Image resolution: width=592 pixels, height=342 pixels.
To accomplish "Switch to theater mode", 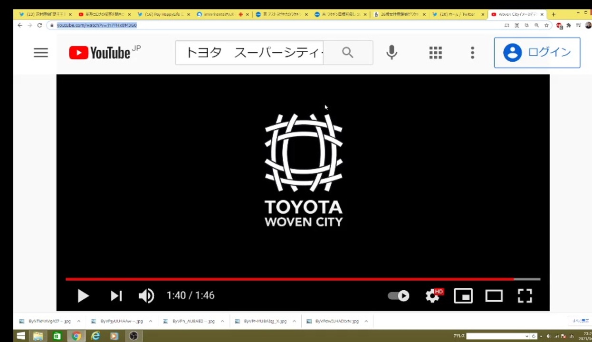I will [494, 296].
